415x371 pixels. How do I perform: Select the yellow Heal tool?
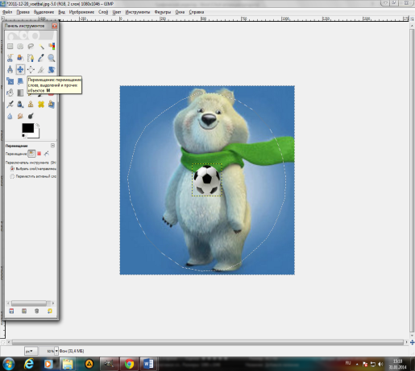41,104
